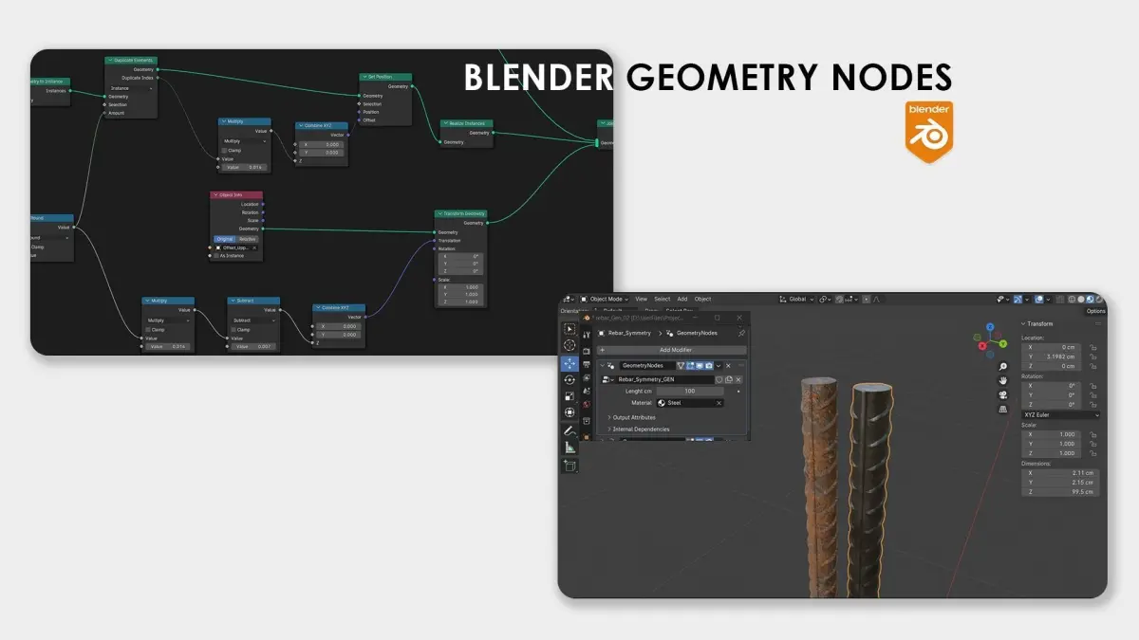Image resolution: width=1139 pixels, height=640 pixels.
Task: Click the zoom magnifier viewport icon
Action: (x=1003, y=367)
